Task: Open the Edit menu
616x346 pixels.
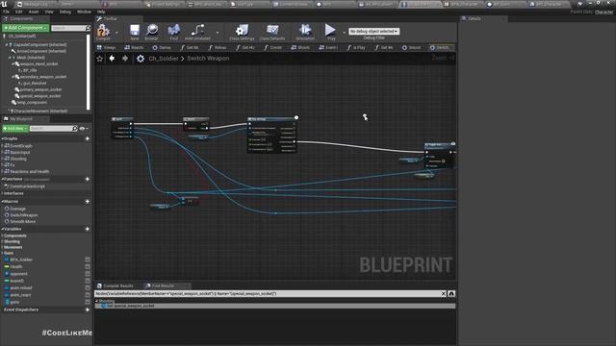Action: tap(19, 12)
